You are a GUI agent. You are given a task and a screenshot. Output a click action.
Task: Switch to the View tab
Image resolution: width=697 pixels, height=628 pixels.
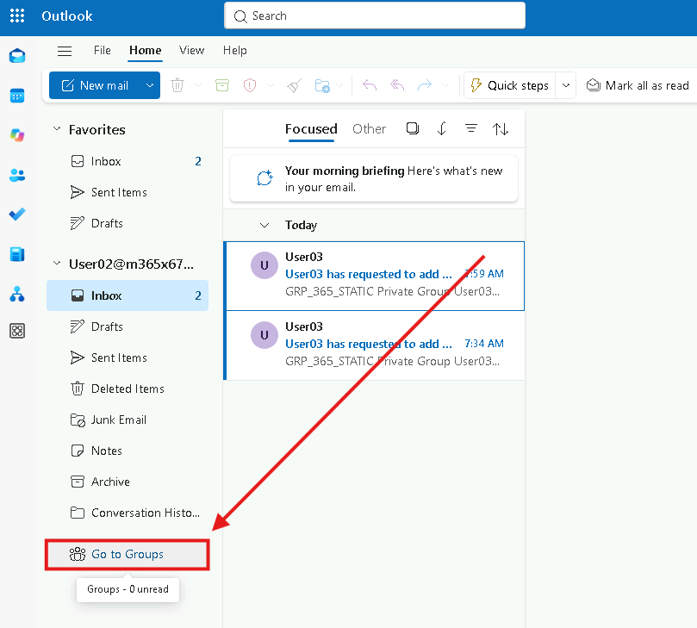click(191, 51)
